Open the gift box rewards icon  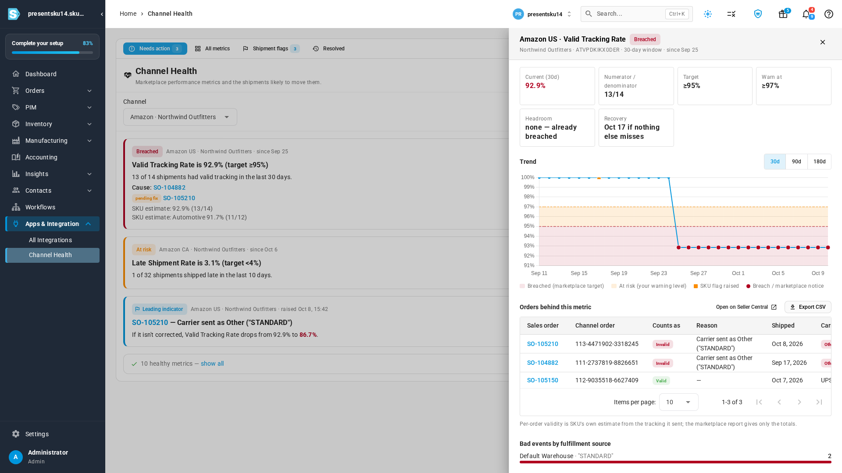pyautogui.click(x=783, y=14)
